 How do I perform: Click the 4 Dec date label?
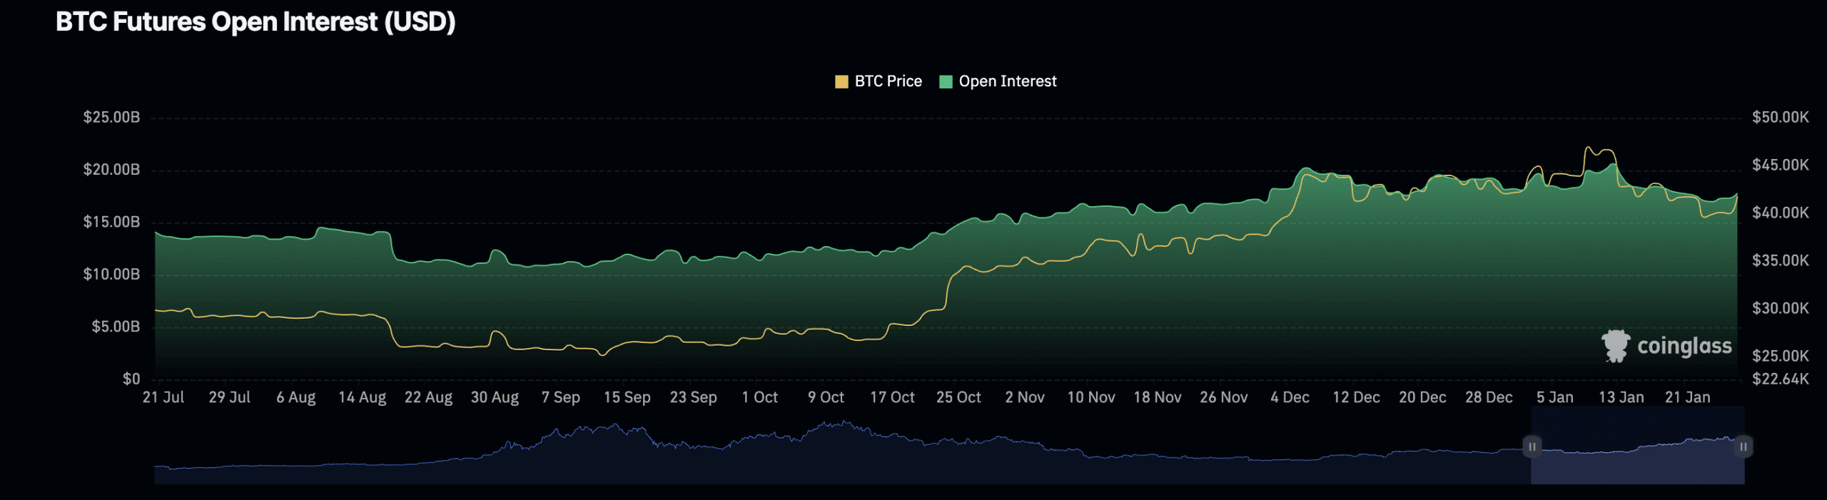coord(1290,397)
